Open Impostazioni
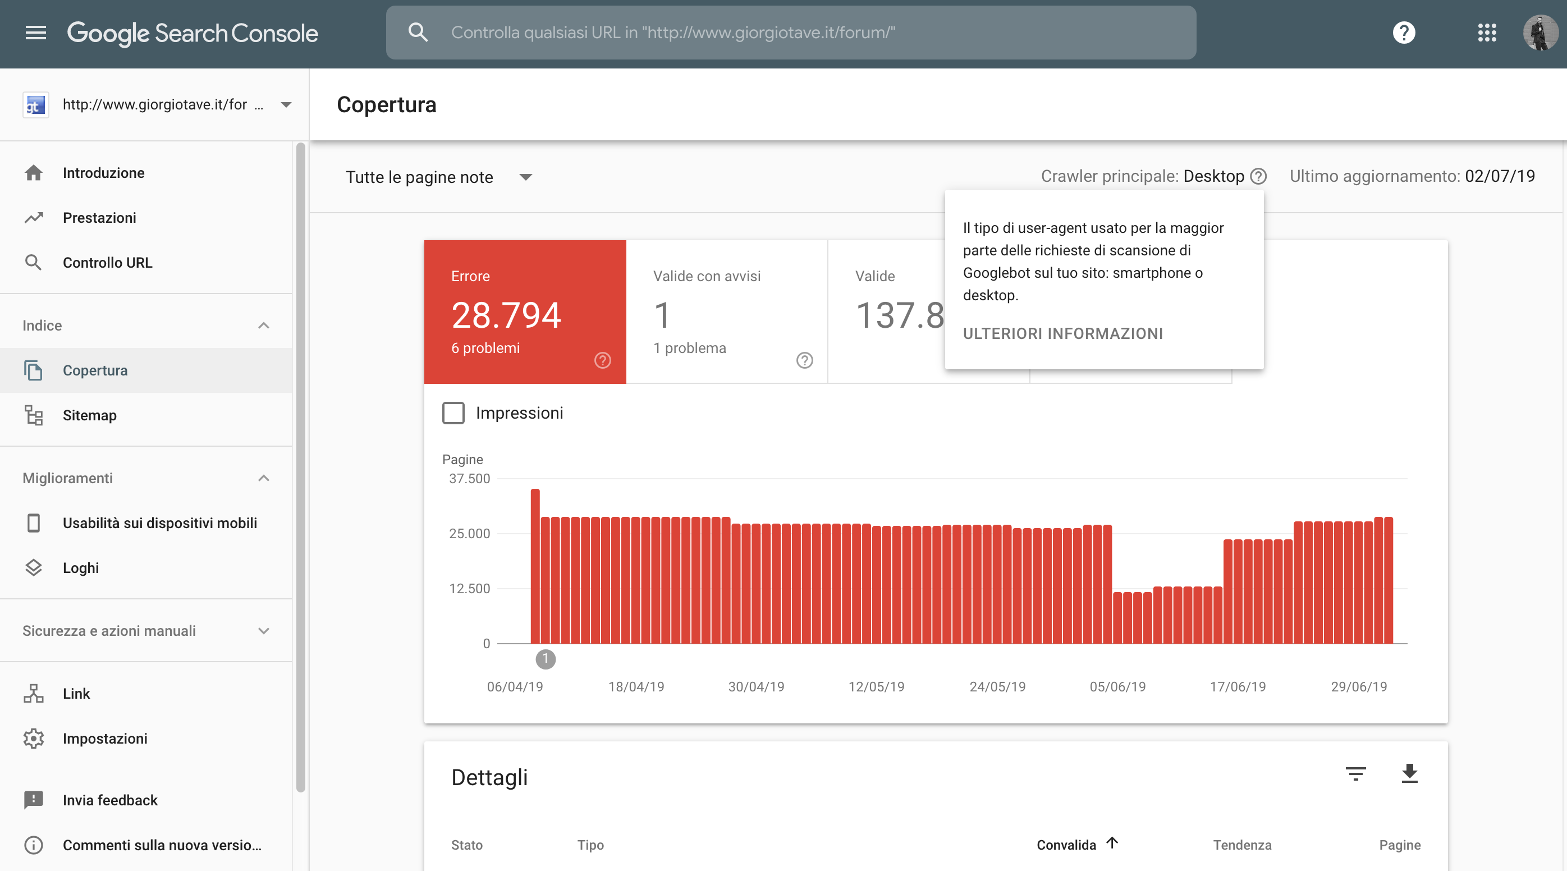This screenshot has width=1567, height=871. pos(146,739)
